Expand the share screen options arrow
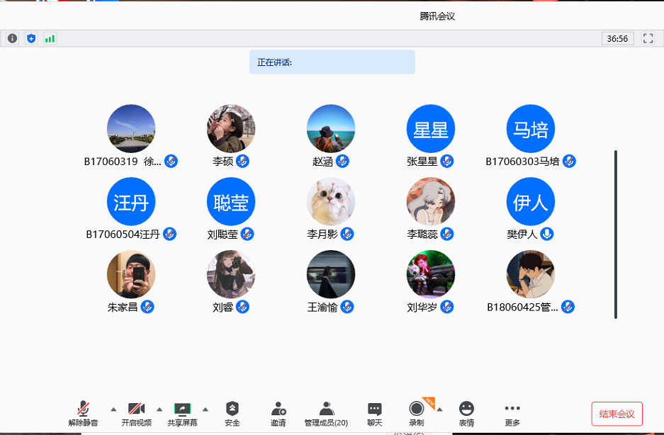The width and height of the screenshot is (664, 435). 206,409
